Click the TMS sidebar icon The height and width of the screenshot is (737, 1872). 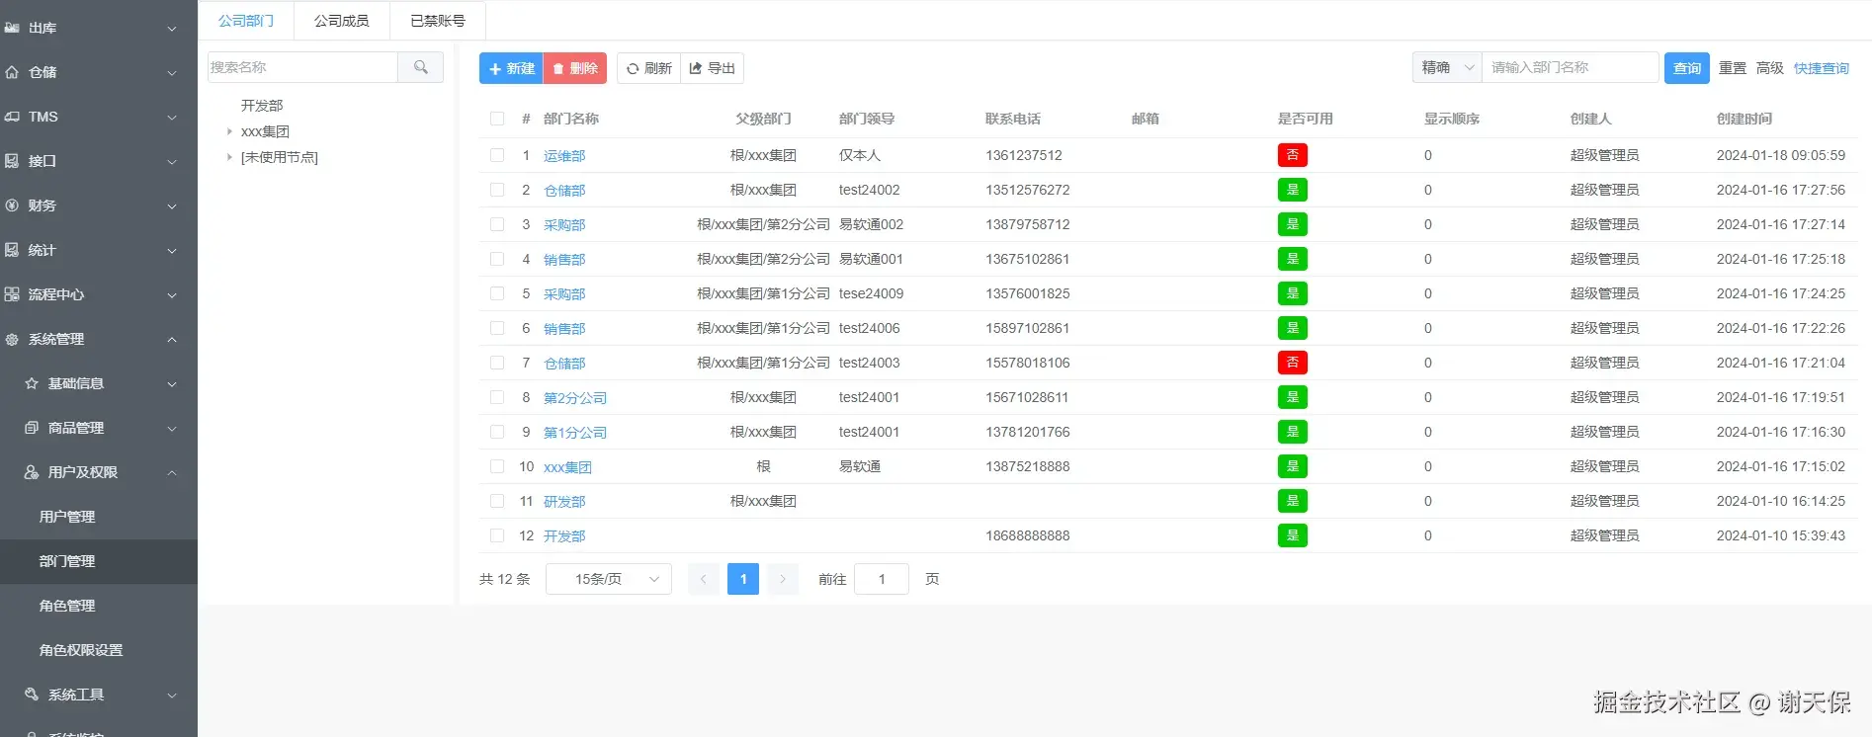tap(12, 117)
